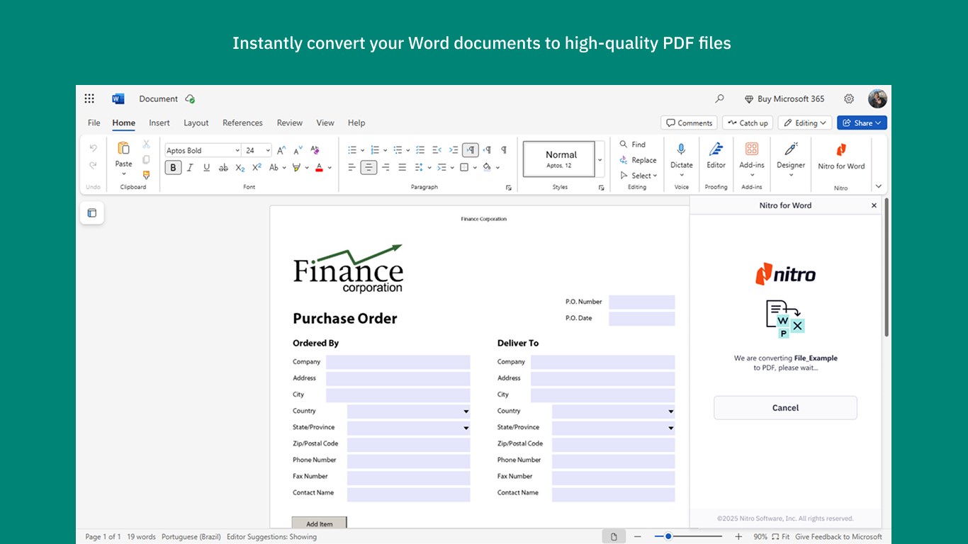Click the Checklist icon in Paragraph group

(420, 150)
